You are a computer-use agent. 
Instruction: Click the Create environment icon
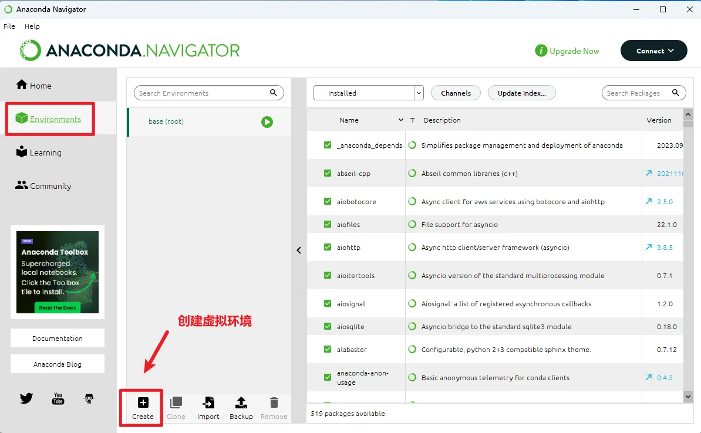(143, 402)
